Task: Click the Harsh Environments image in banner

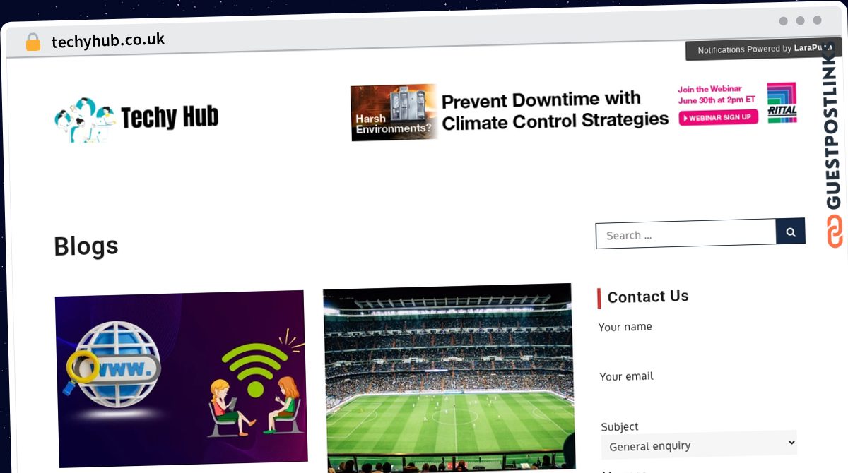Action: [394, 113]
